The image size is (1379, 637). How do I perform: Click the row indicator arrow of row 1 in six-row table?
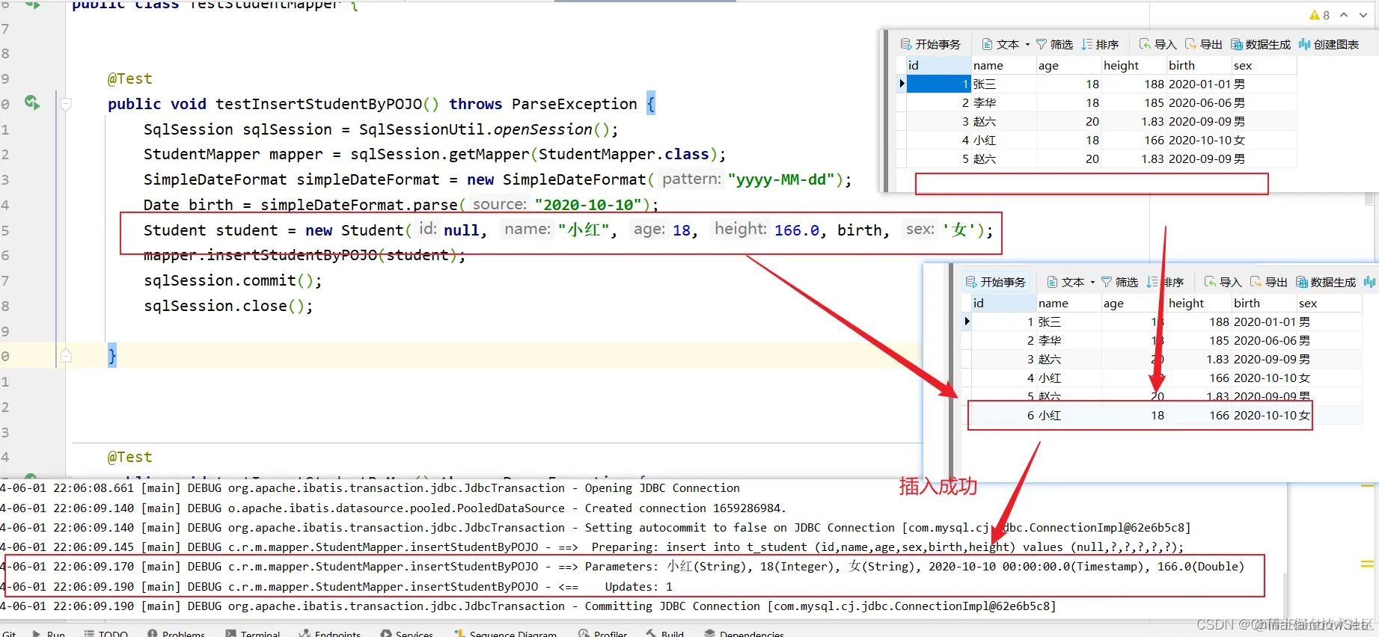pyautogui.click(x=967, y=321)
